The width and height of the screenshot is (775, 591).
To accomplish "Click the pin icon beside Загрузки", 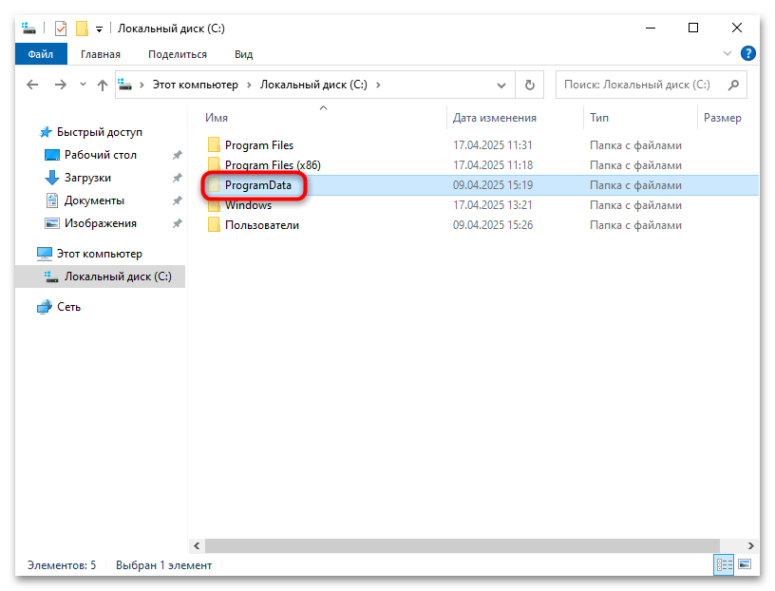I will click(x=177, y=178).
